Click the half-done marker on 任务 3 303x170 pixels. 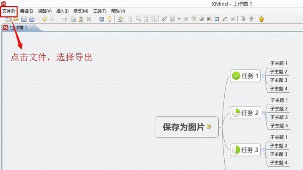[x=236, y=150]
